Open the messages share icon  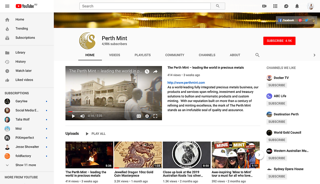(286, 6)
